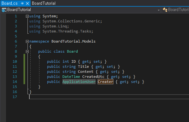Collapse the public class Board block
This screenshot has height=122, width=189.
tap(27, 52)
